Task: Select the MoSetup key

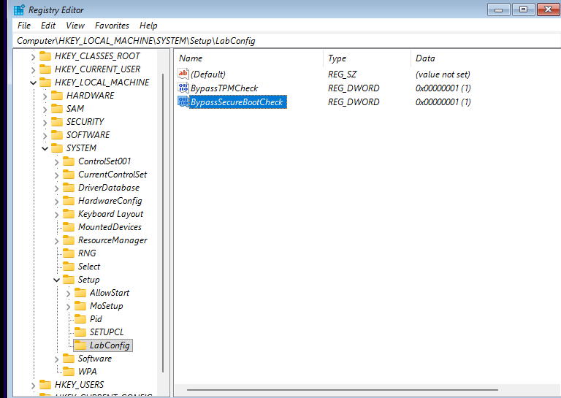Action: [106, 306]
